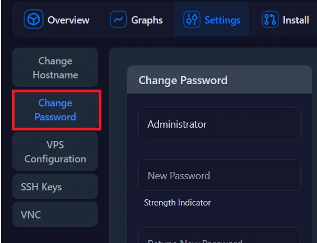Click the word Configuration in the sidebar
The height and width of the screenshot is (243, 317).
(x=55, y=159)
